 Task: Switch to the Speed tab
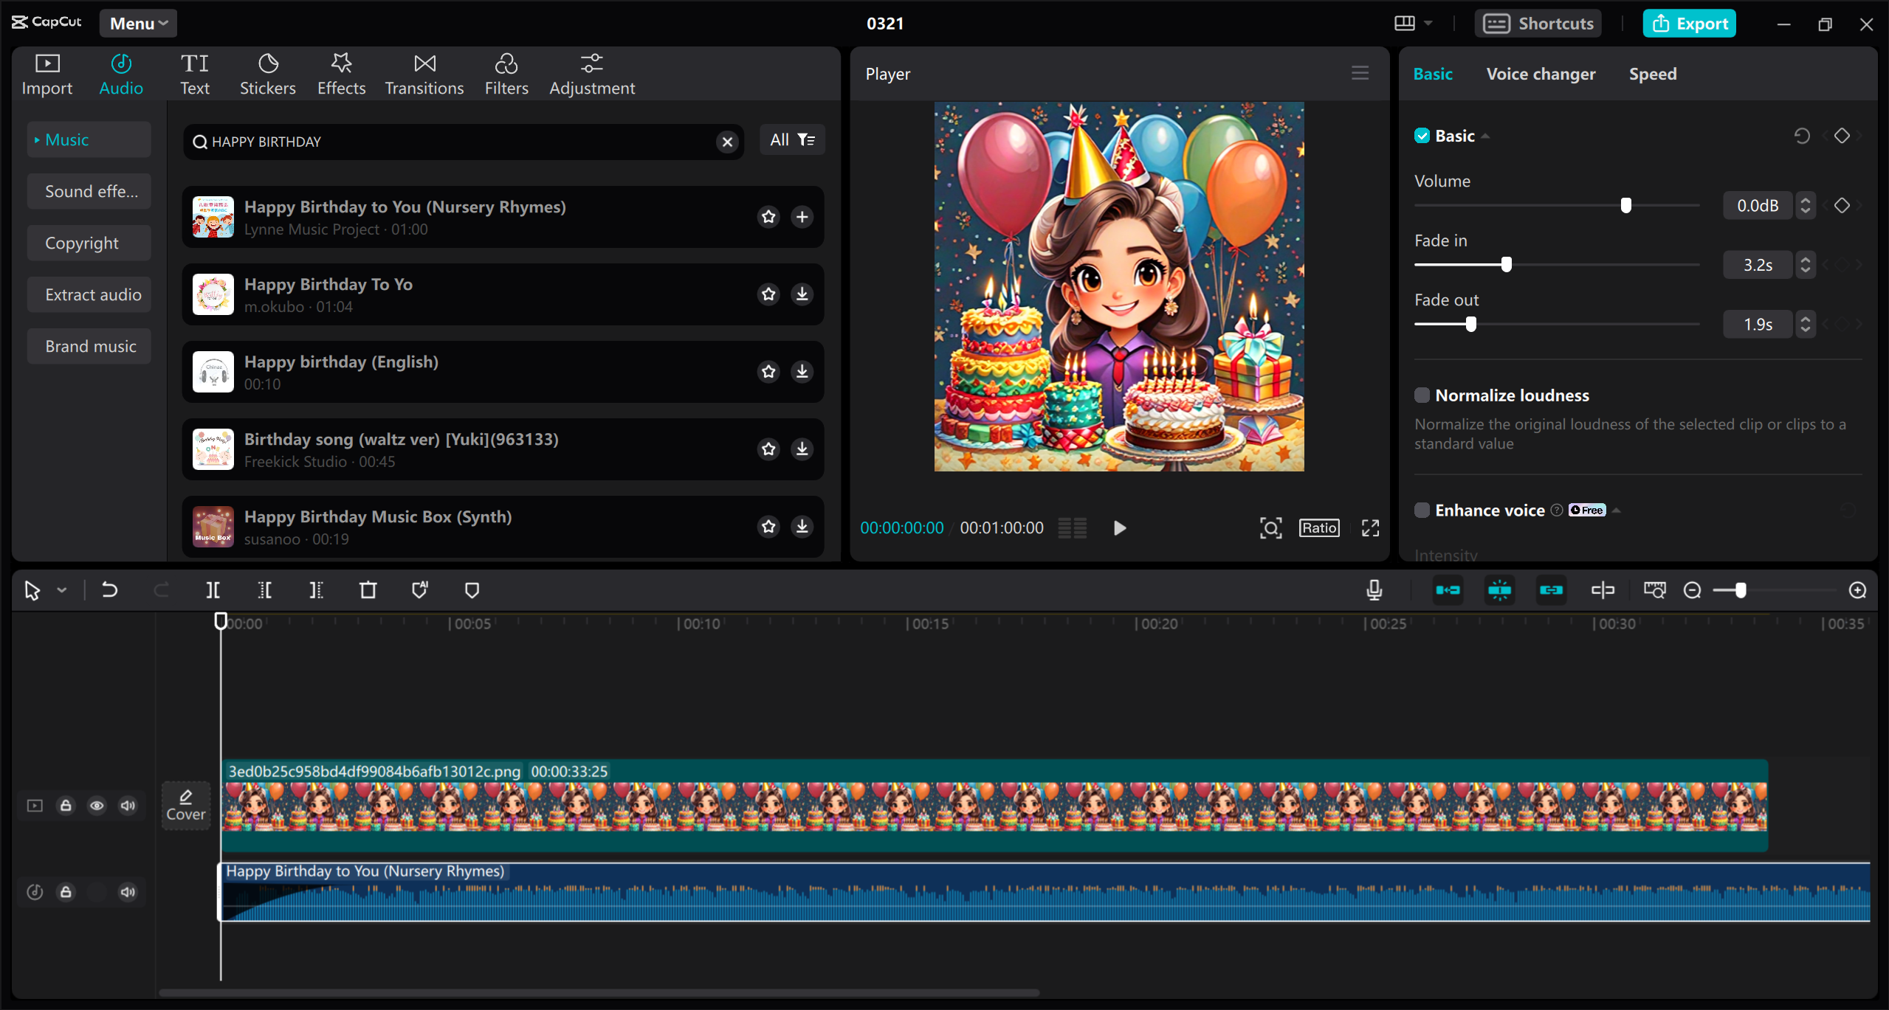click(x=1653, y=74)
